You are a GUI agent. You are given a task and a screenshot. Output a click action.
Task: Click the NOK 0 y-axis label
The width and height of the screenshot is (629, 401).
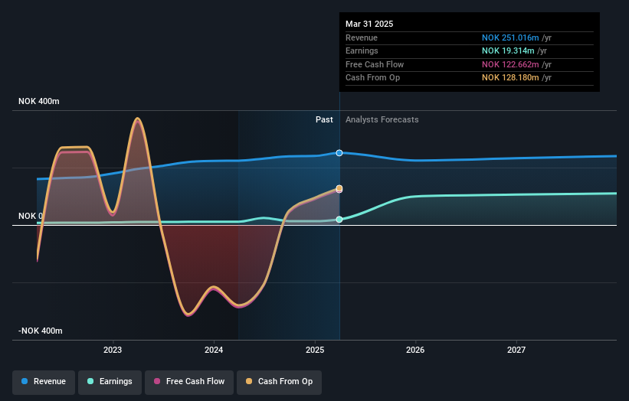point(31,217)
